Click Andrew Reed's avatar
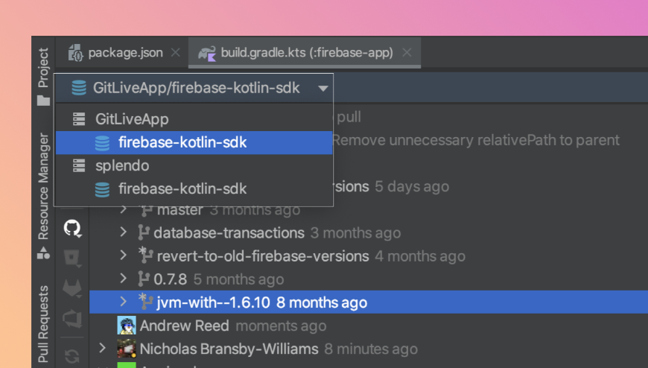648x368 pixels. pos(127,326)
